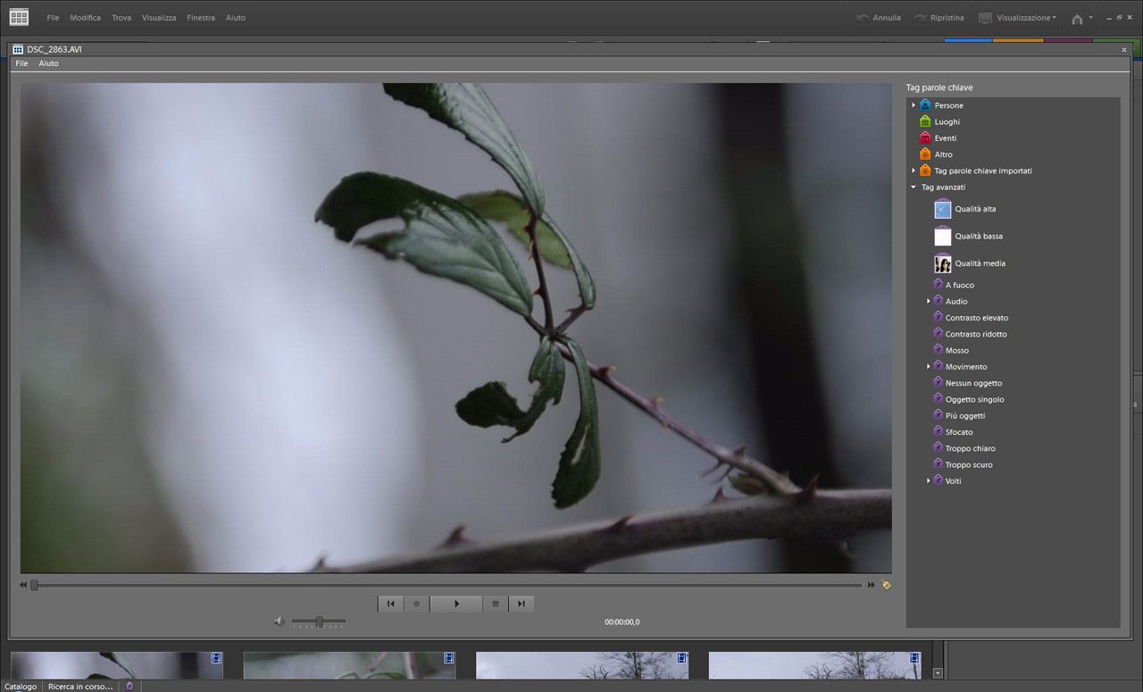The image size is (1143, 692).
Task: Click the tag icon beside the timeline
Action: tap(886, 586)
